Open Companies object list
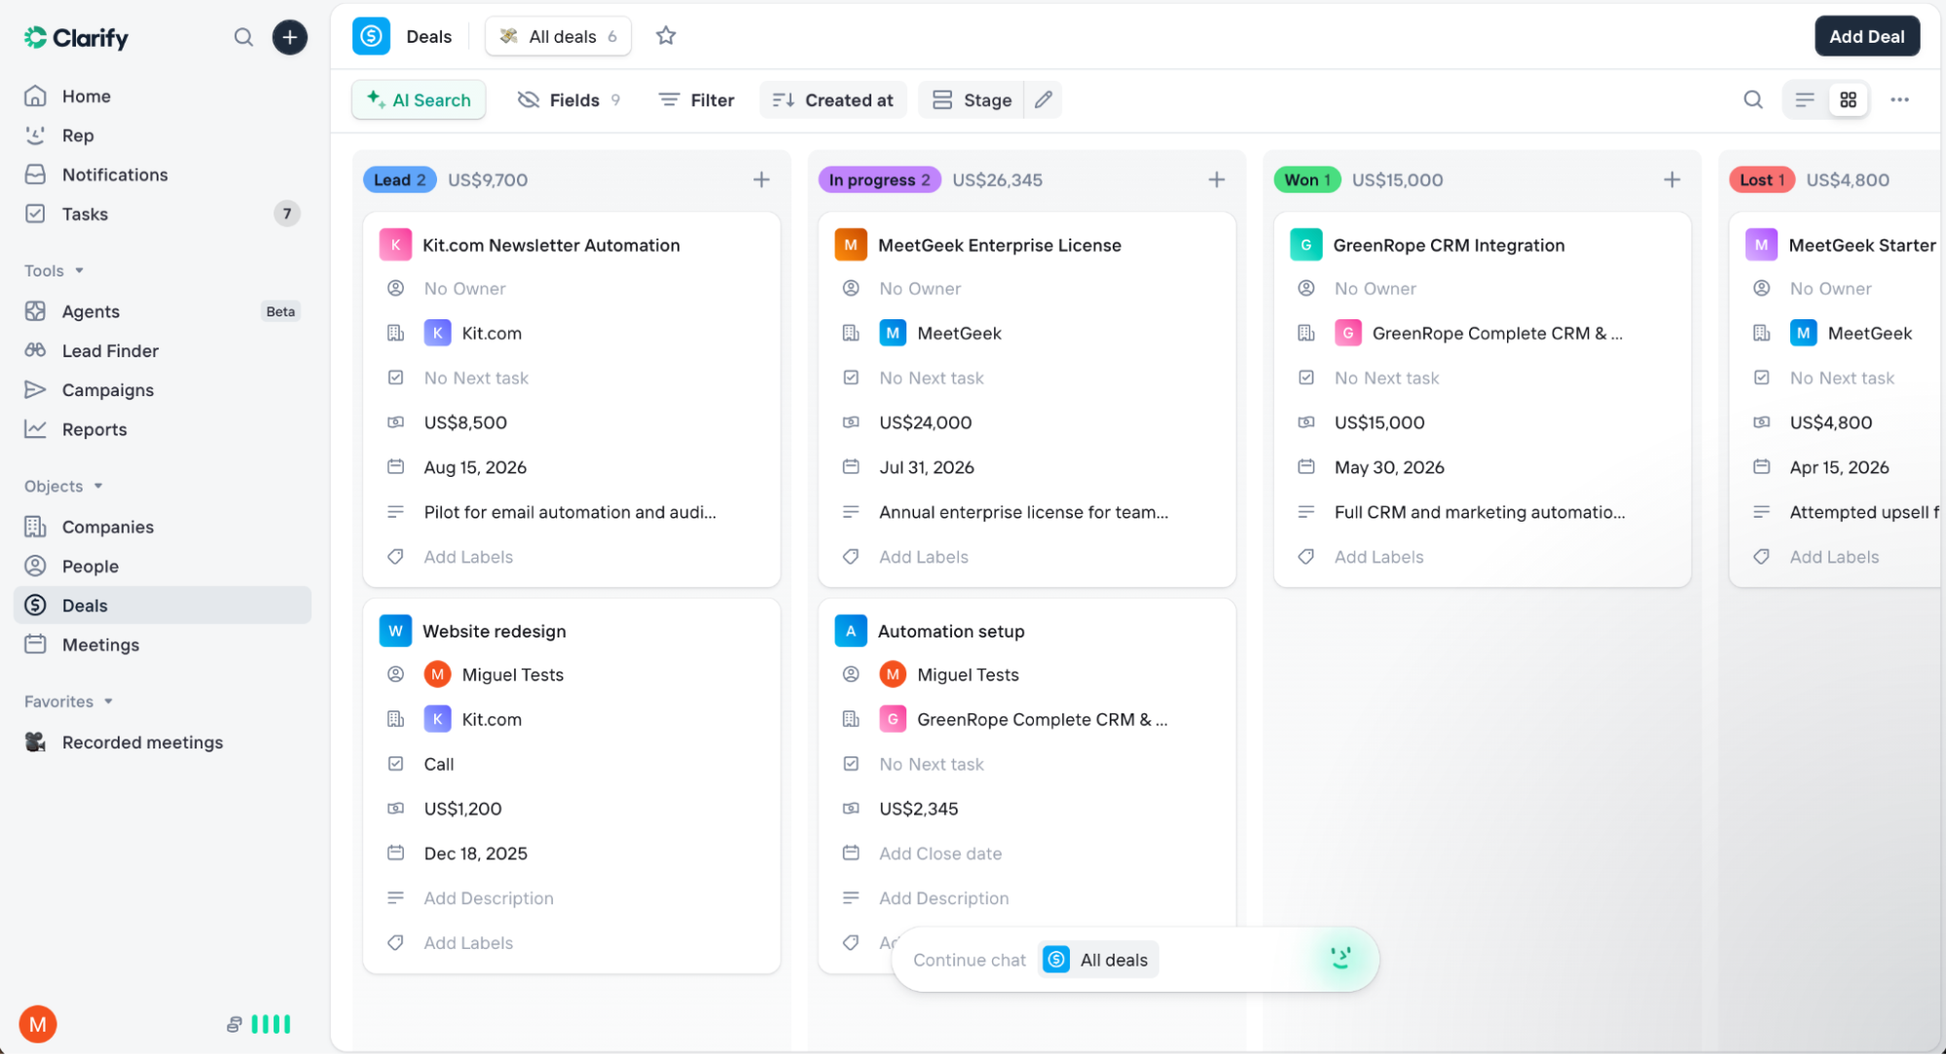1946x1055 pixels. (x=163, y=527)
